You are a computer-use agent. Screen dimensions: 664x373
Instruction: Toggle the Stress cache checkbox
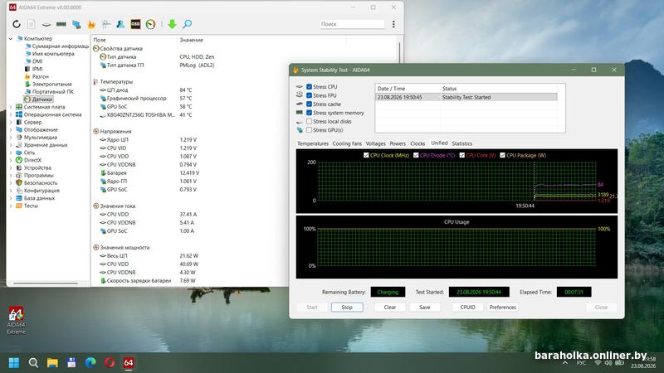(309, 104)
